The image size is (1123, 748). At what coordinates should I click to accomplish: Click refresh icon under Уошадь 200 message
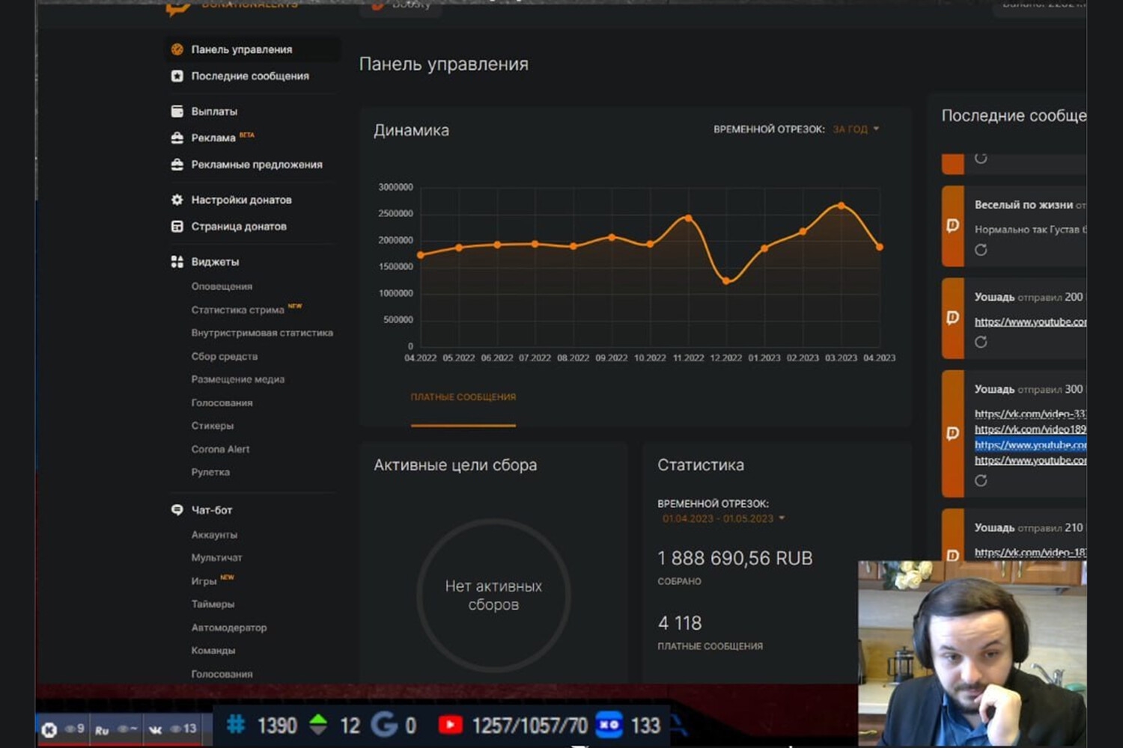[x=981, y=342]
